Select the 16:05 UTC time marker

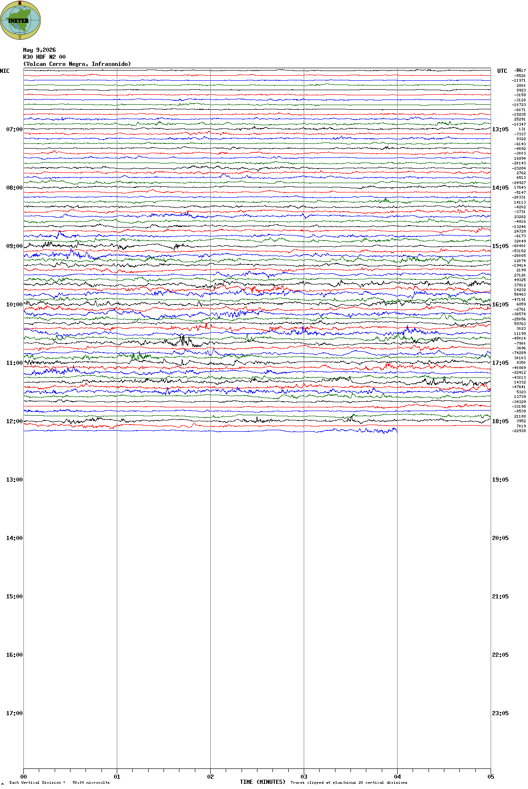click(x=500, y=305)
